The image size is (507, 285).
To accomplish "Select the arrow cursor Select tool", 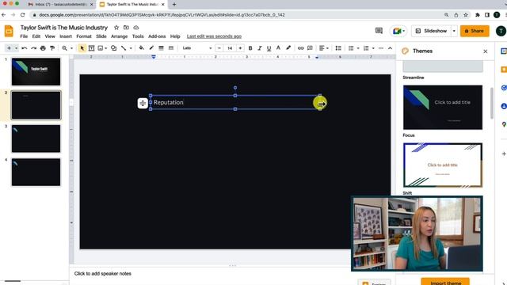I will click(x=82, y=48).
